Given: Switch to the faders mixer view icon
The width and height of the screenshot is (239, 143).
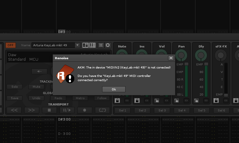Looking at the screenshot, I should pyautogui.click(x=92, y=45).
